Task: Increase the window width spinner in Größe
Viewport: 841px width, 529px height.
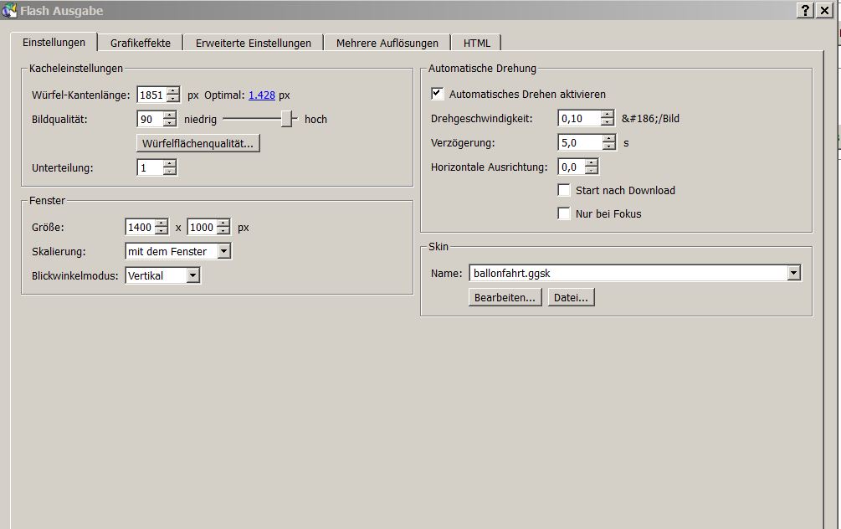Action: (x=161, y=223)
